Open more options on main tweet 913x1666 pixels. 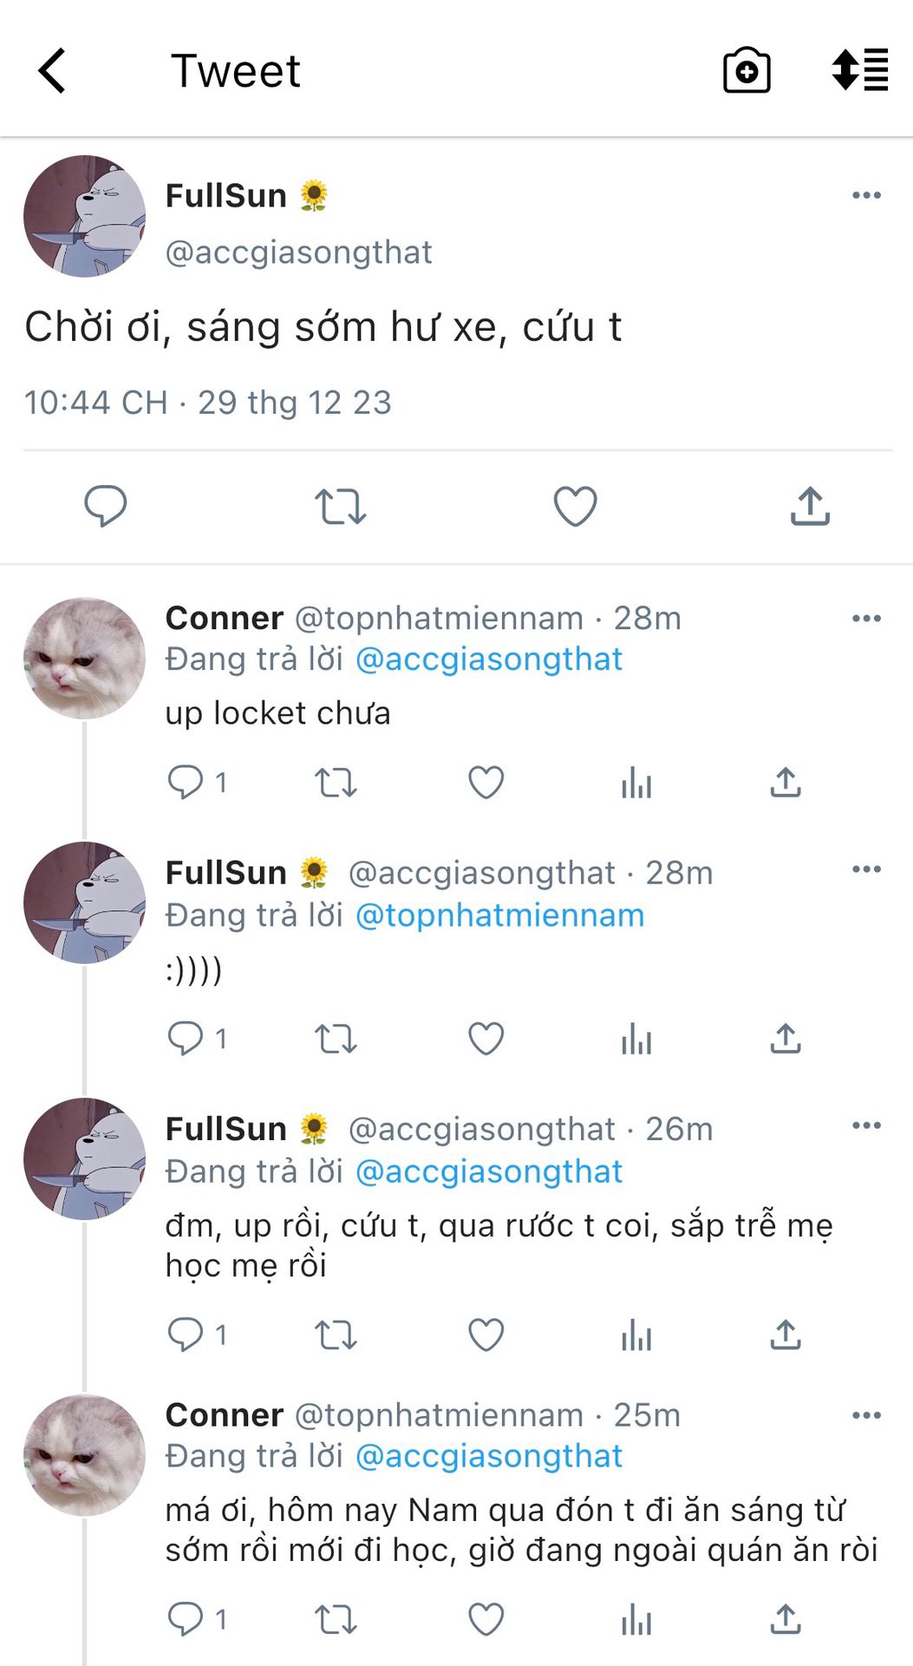coord(866,195)
